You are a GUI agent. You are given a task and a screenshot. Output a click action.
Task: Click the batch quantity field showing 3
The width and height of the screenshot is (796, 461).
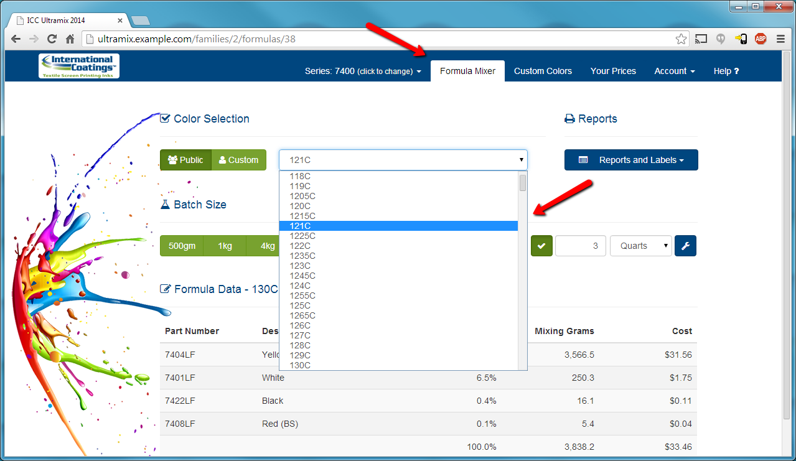[x=581, y=246]
